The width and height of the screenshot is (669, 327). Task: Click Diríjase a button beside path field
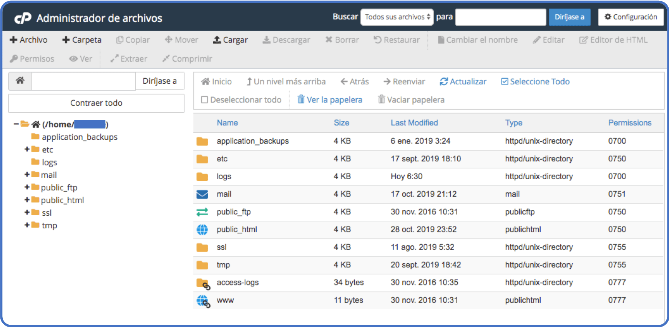pos(160,81)
